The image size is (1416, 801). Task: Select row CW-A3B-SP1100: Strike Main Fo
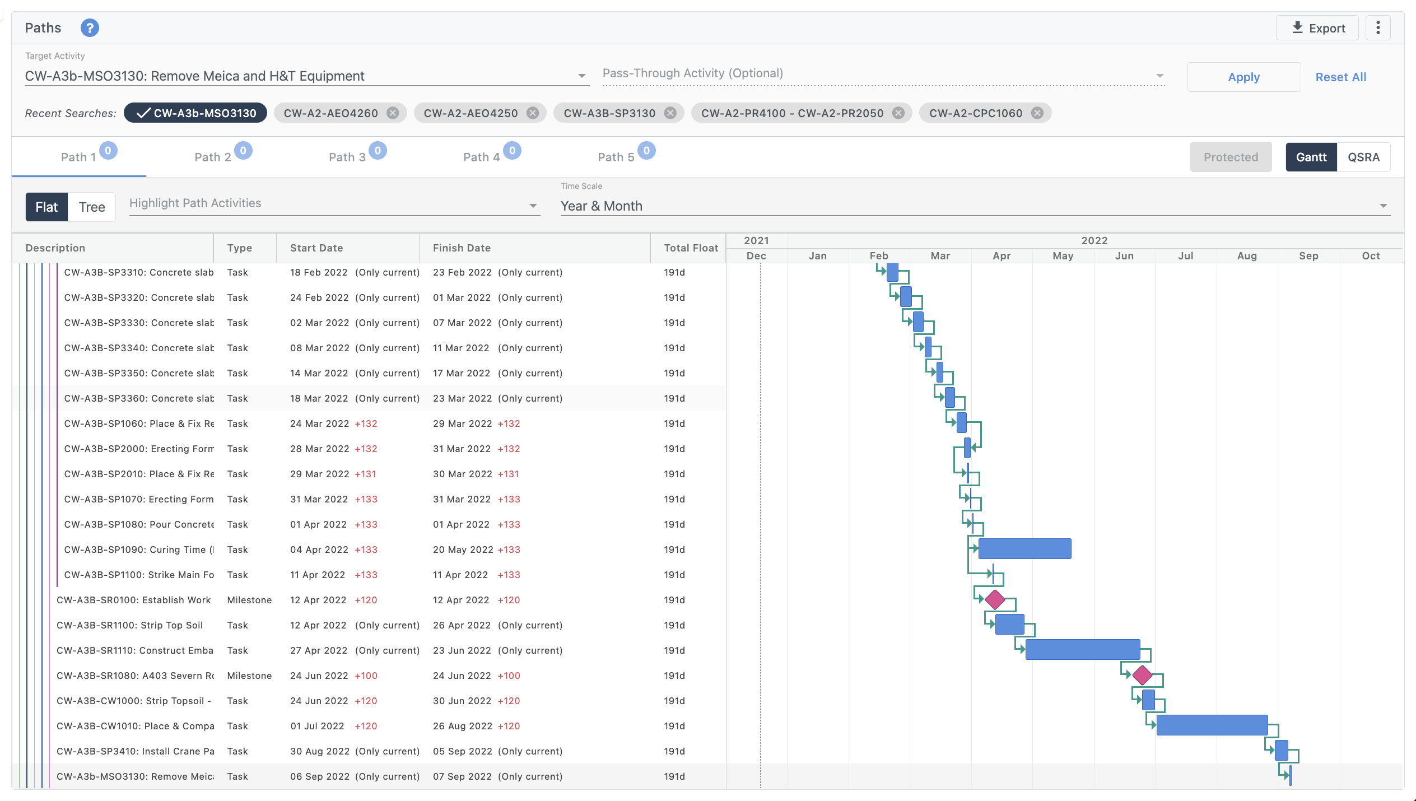[x=369, y=575]
